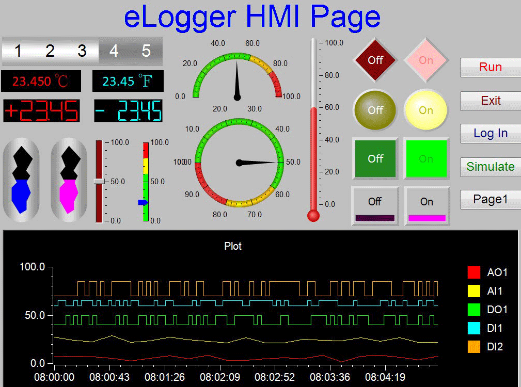Click the dark red vertical slider handle
This screenshot has height=387, width=521.
click(99, 181)
